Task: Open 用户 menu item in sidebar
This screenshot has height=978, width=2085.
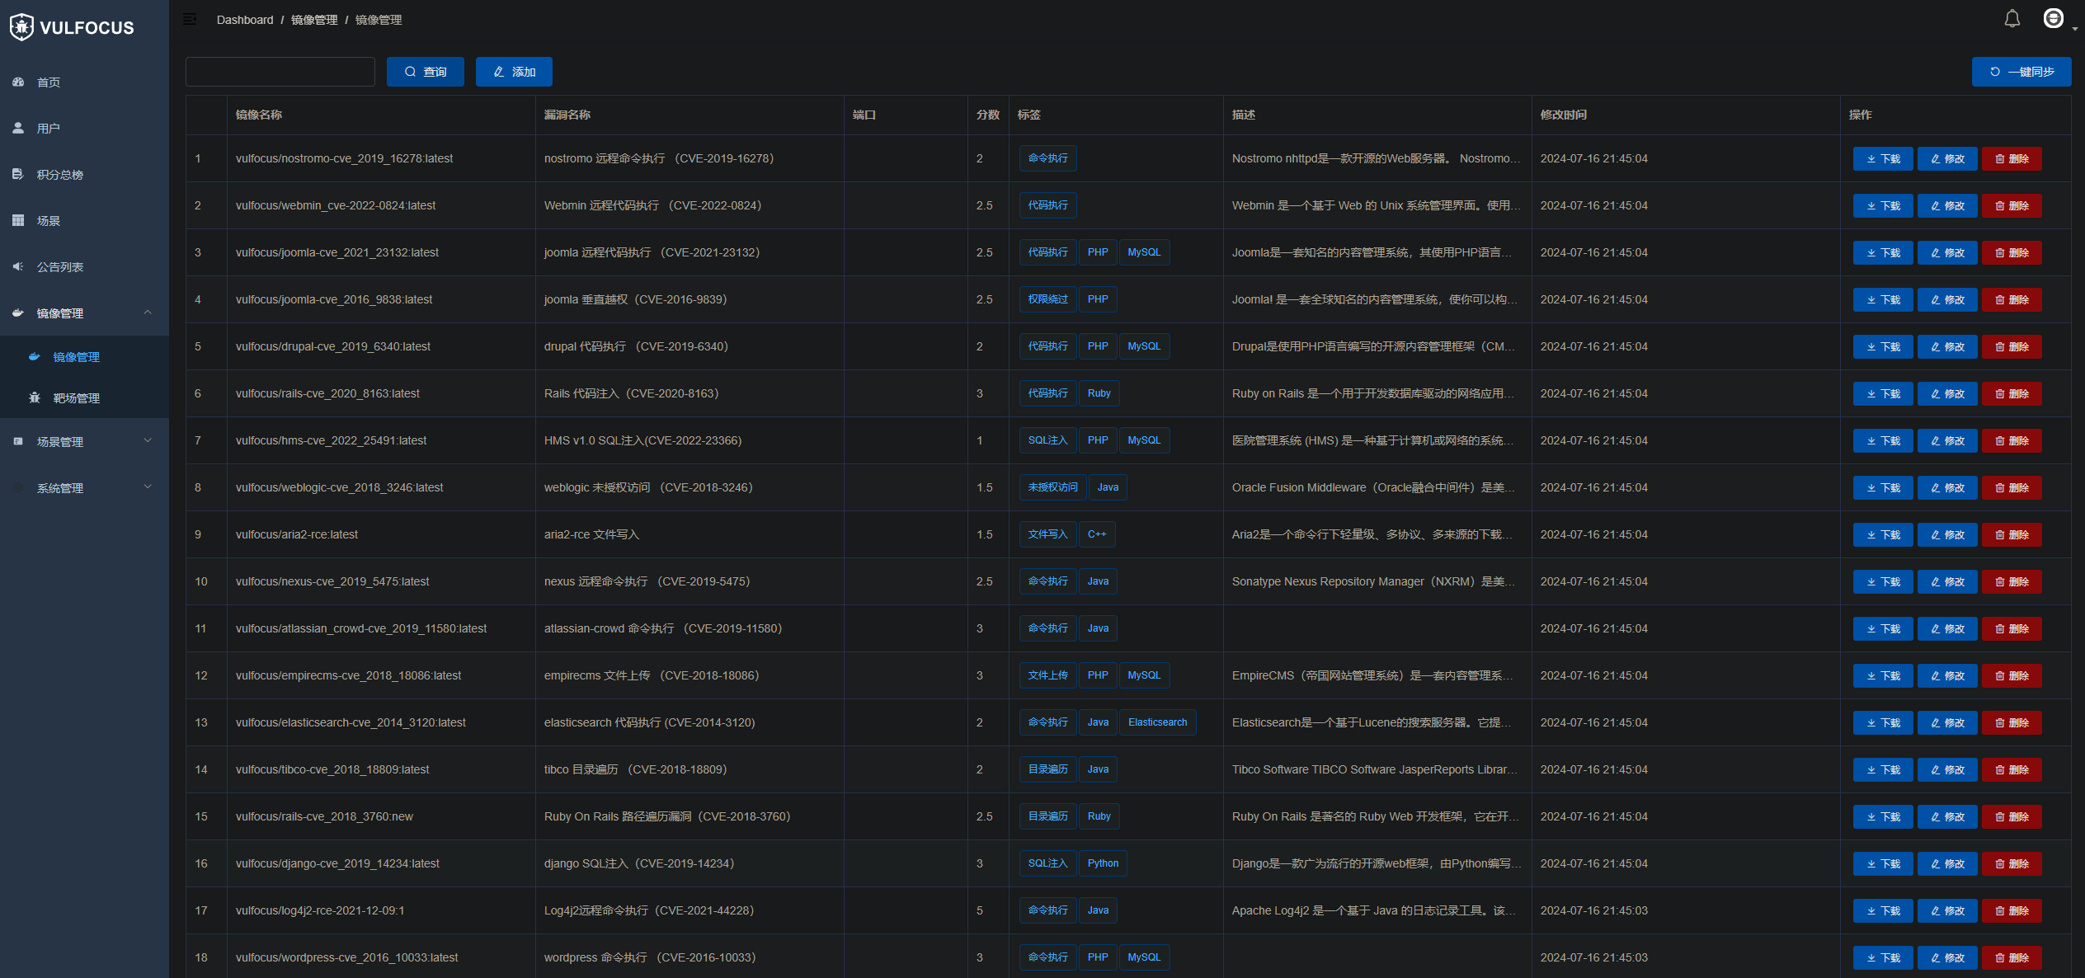Action: pos(49,129)
